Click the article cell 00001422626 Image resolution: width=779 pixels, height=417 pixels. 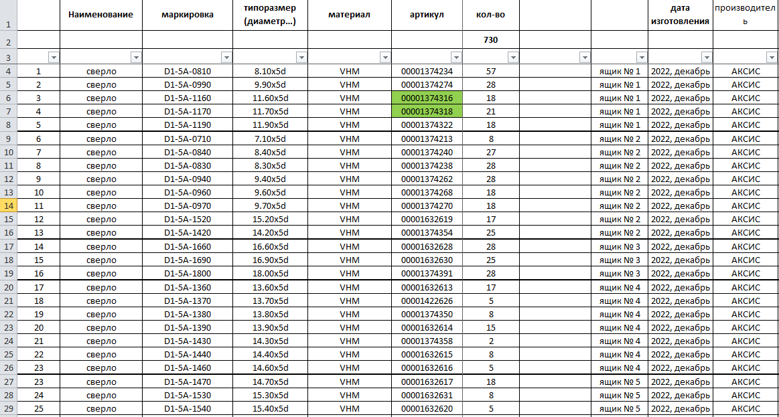click(x=427, y=301)
